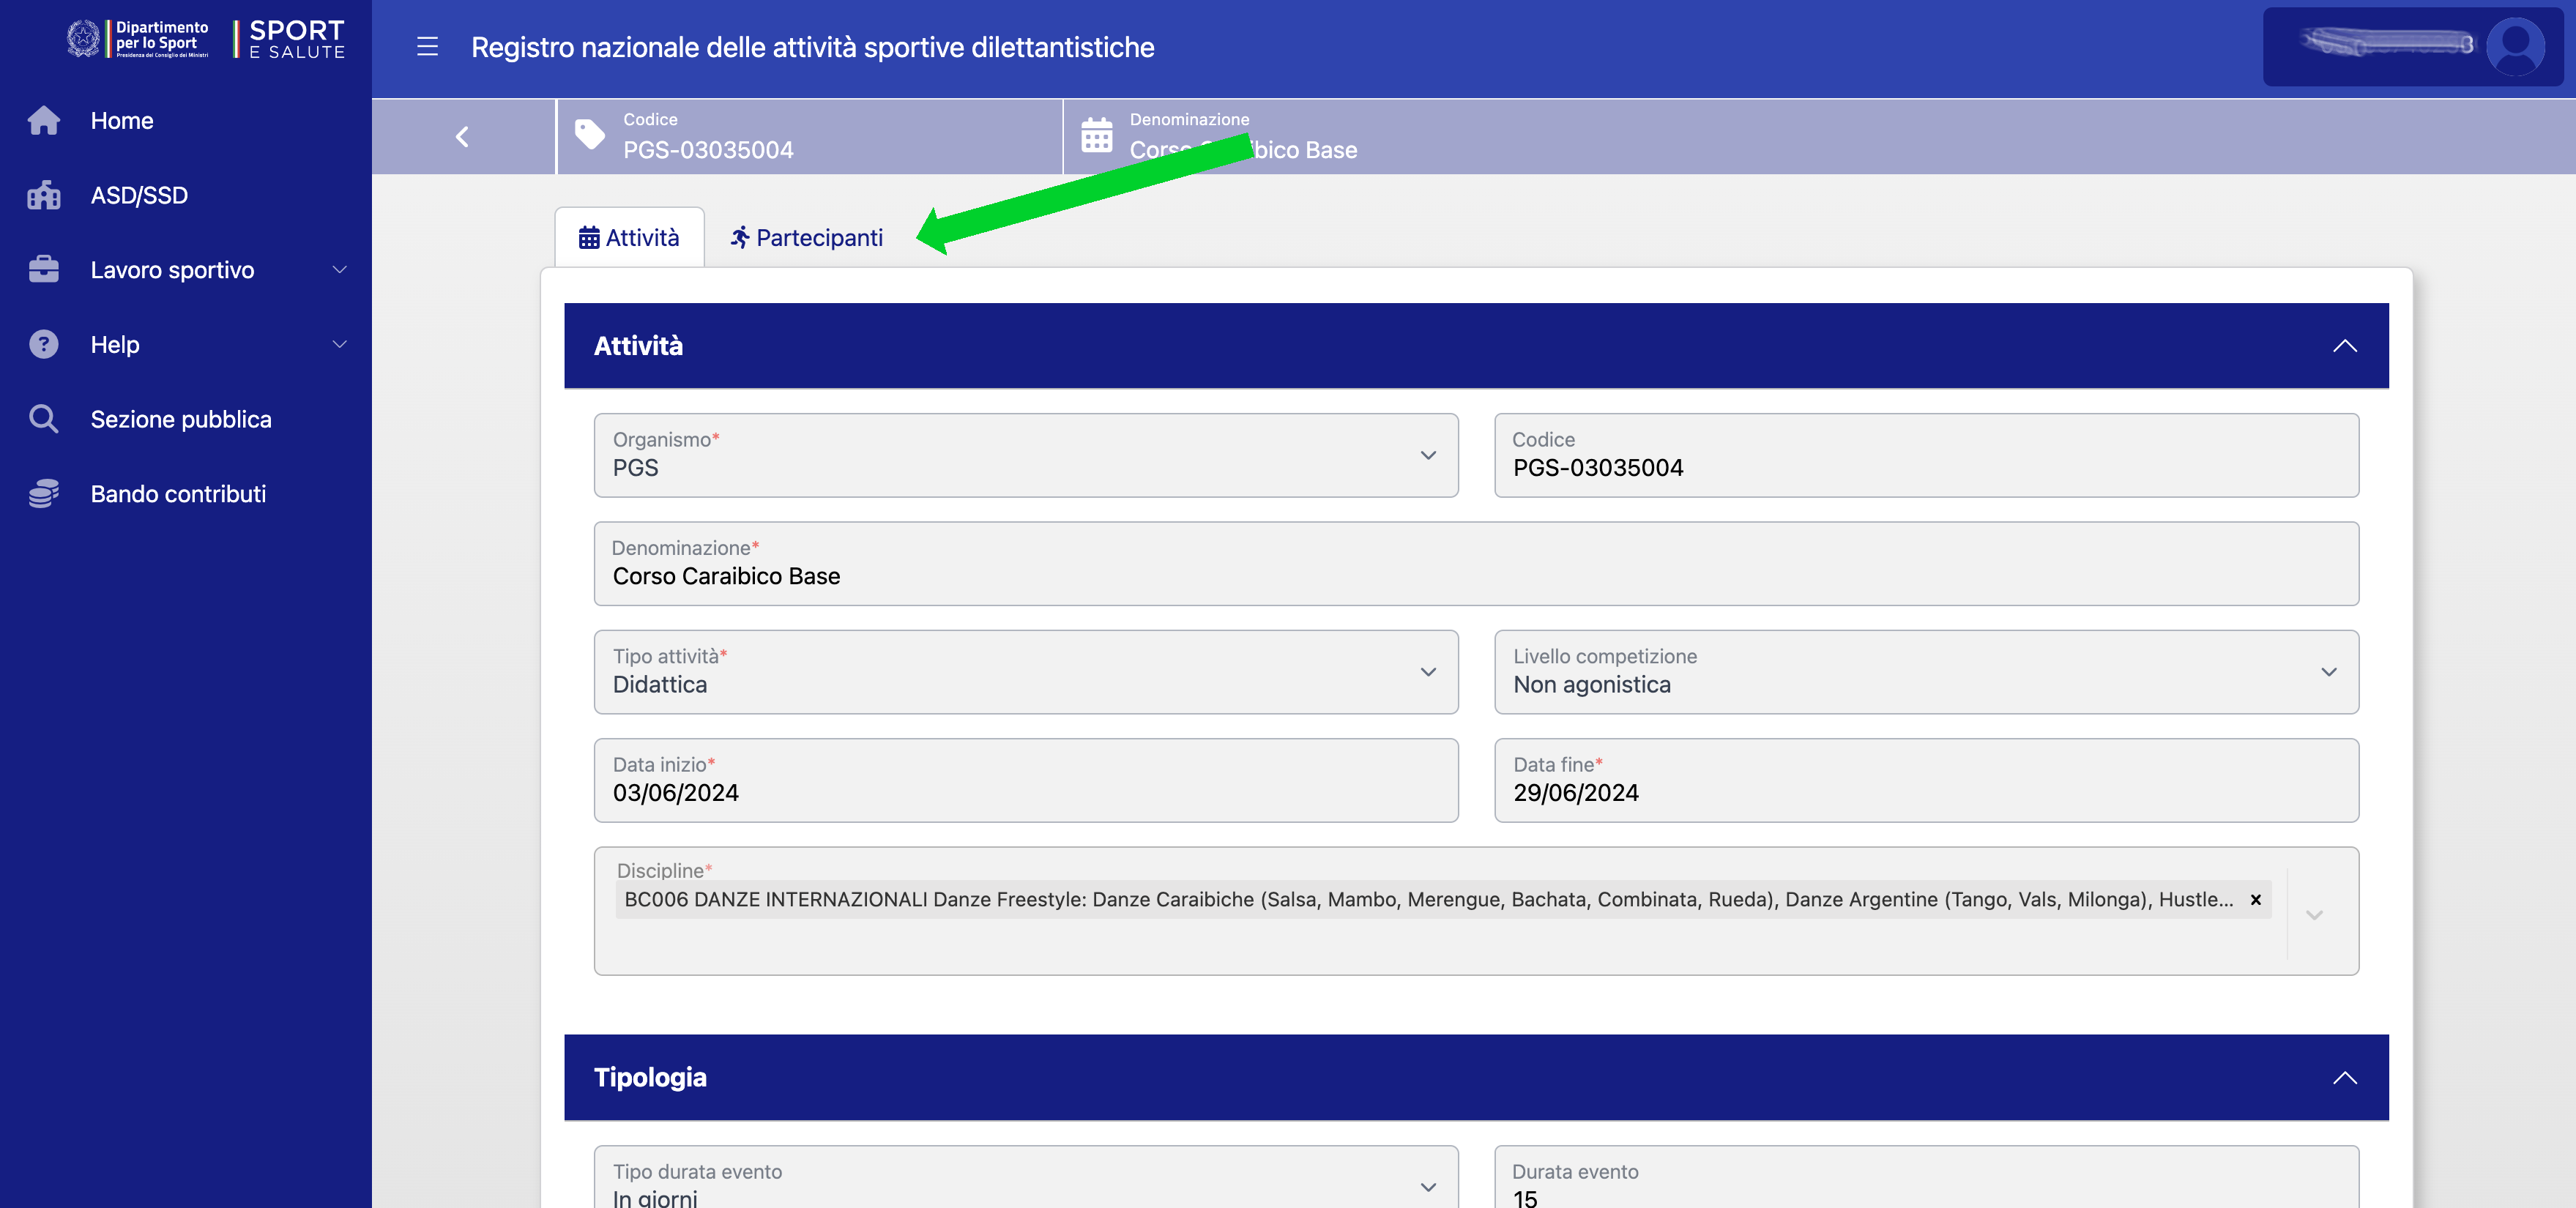Viewport: 2576px width, 1208px height.
Task: Click the Data inizio field
Action: click(1025, 792)
